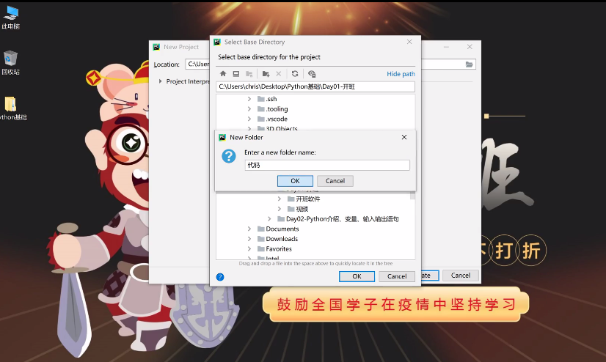This screenshot has height=362, width=606.
Task: Click the Delete toolbar icon
Action: [279, 74]
